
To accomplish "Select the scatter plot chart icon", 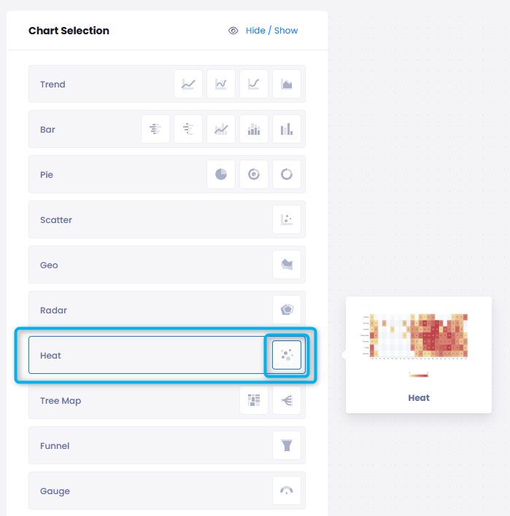I will tap(287, 220).
